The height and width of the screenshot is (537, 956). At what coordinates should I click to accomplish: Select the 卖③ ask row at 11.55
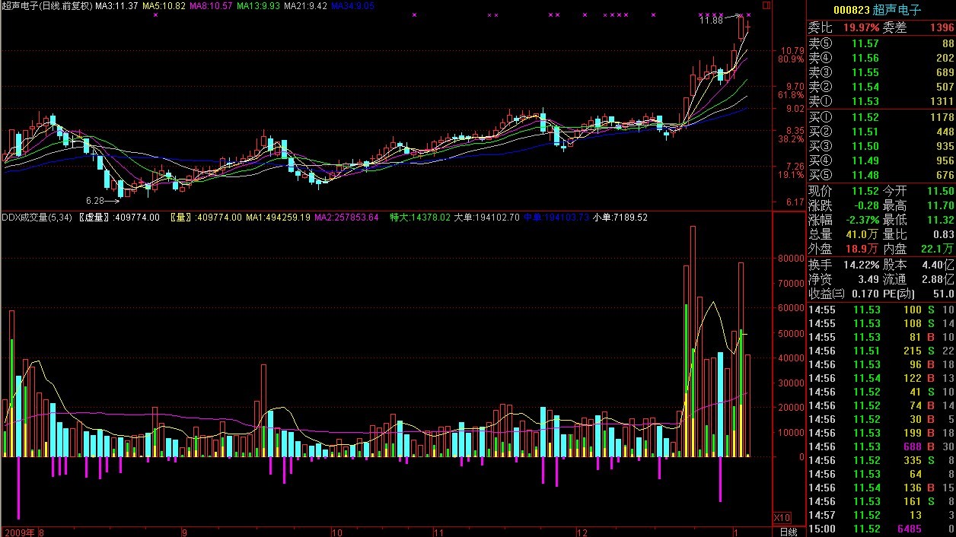click(881, 73)
